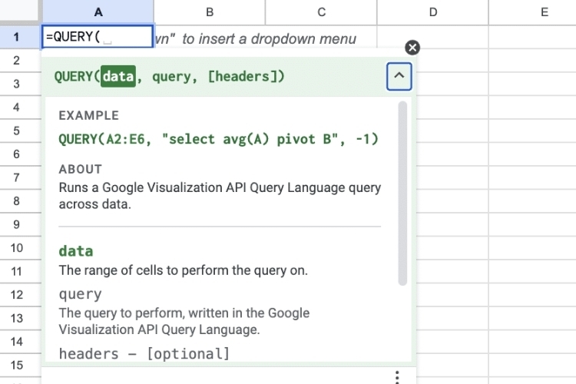
Task: Click the formula input in cell A1
Action: [x=98, y=36]
